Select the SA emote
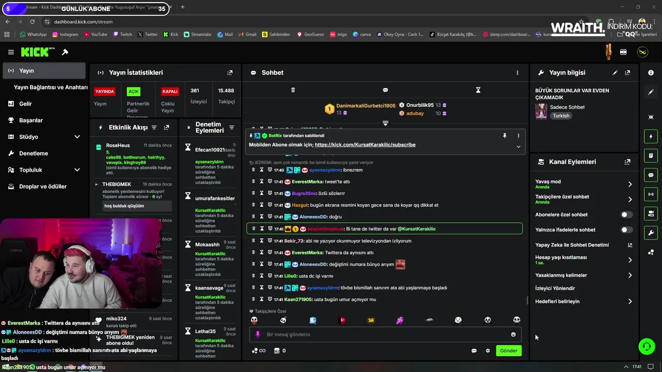 (371, 320)
